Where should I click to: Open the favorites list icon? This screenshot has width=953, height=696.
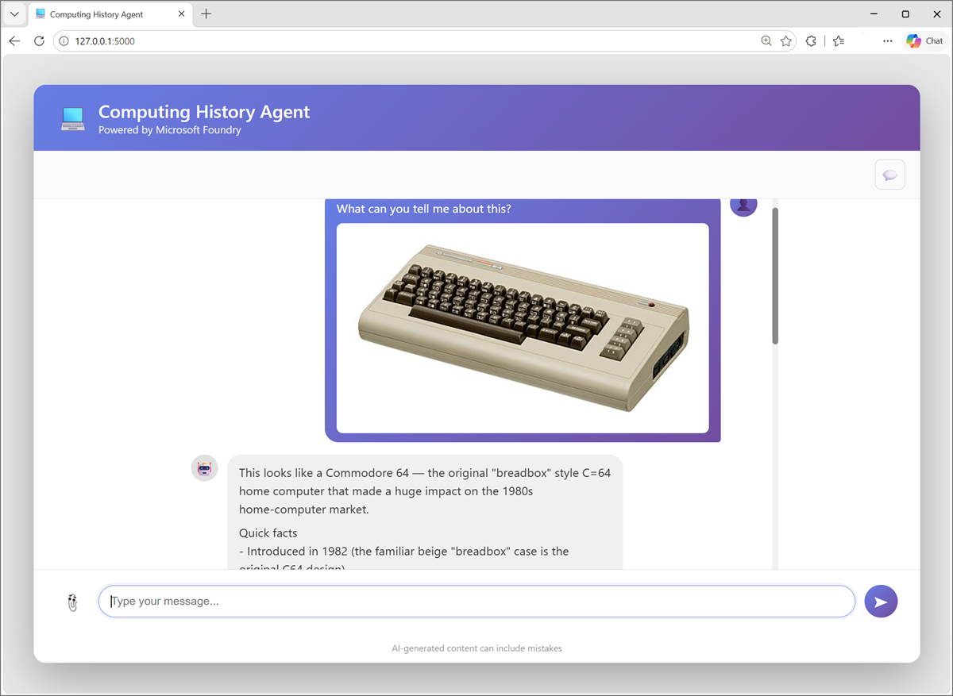[x=839, y=41]
